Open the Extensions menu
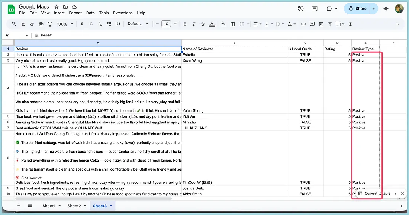The height and width of the screenshot is (215, 409). point(123,13)
